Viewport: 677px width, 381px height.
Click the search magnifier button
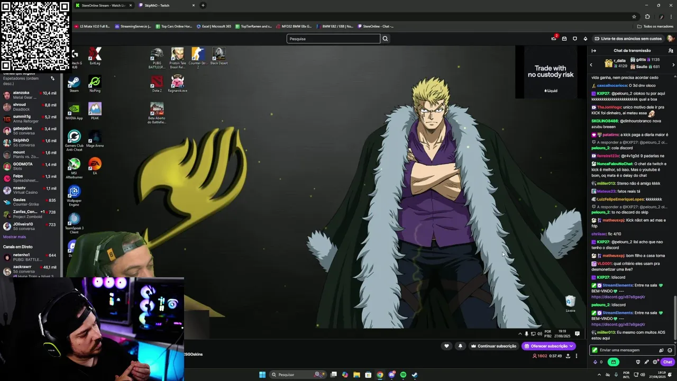[x=385, y=39]
